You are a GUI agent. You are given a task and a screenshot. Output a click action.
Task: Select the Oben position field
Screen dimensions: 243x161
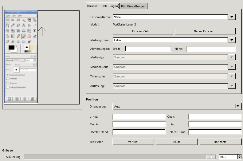click(215, 117)
